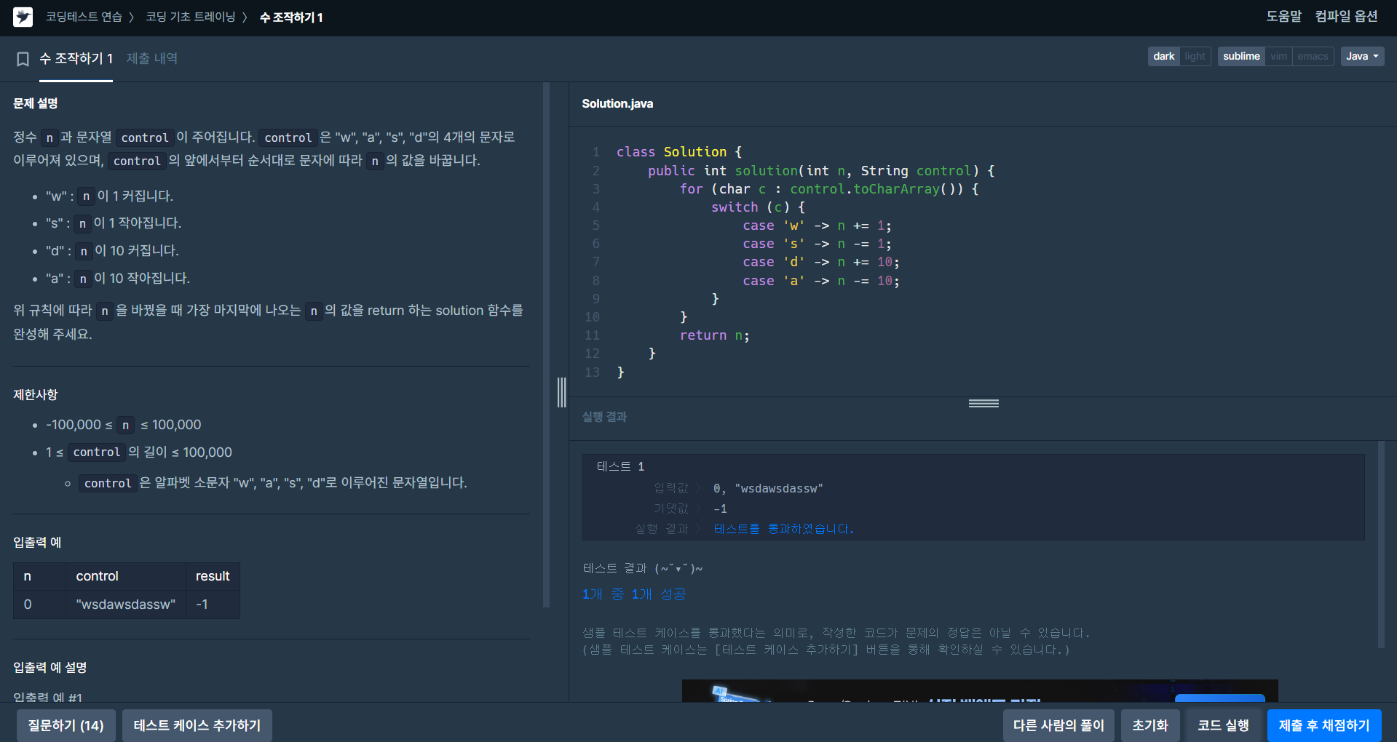Screen dimensions: 1397x742
Task: Click the 문제 설명 heading
Action: click(x=35, y=103)
